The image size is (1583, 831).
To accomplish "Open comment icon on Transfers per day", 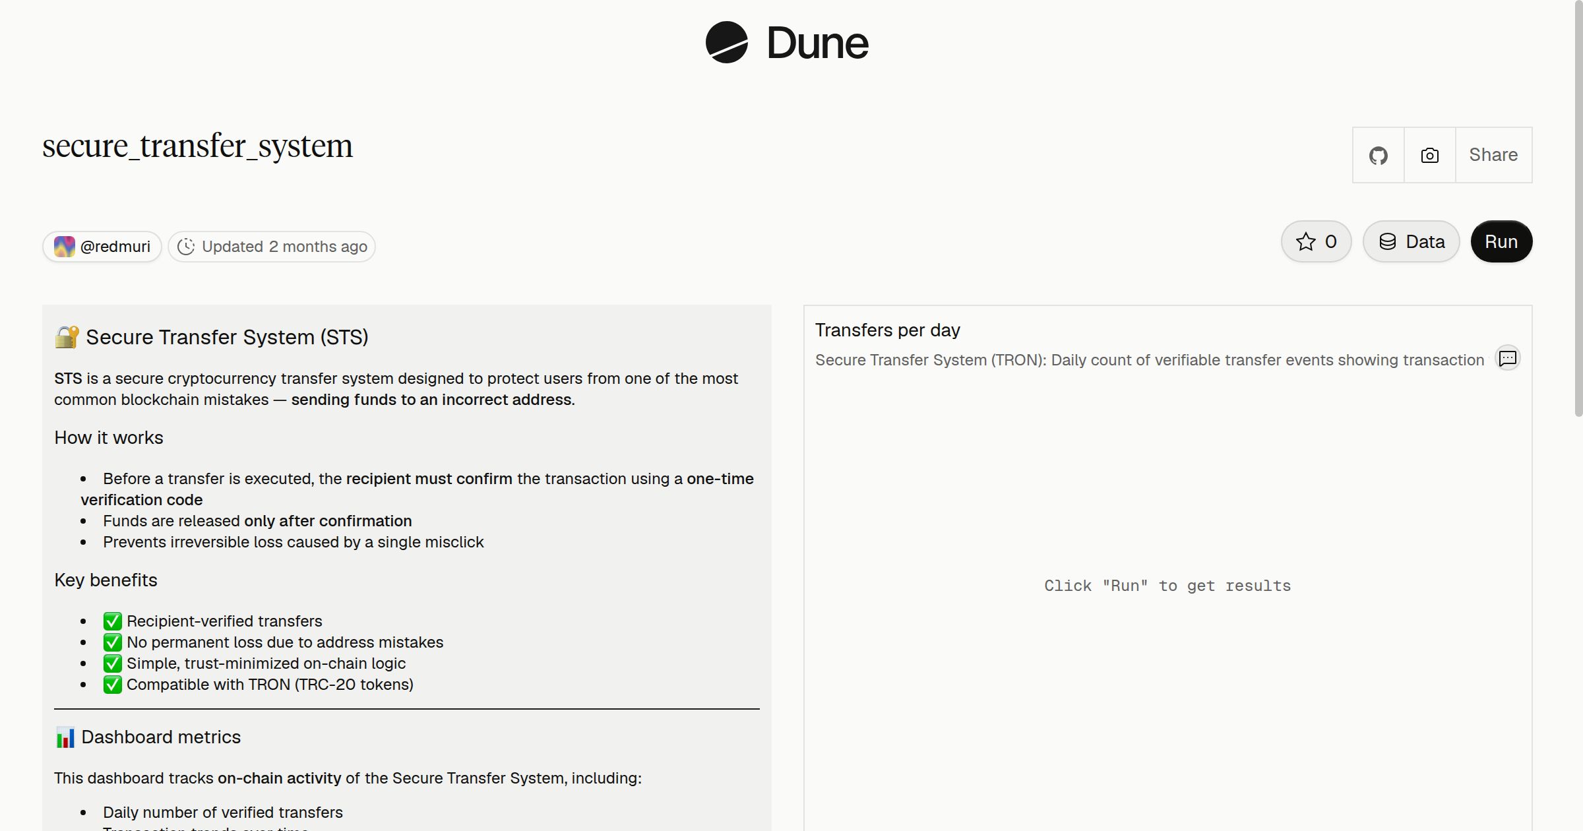I will point(1508,358).
